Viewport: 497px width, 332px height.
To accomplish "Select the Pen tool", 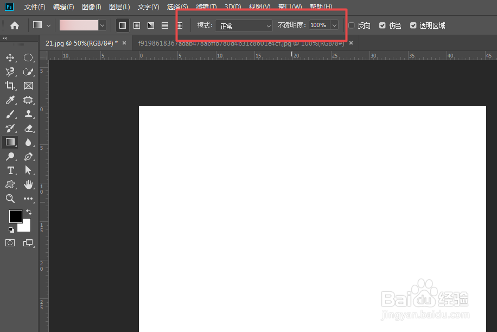I will coord(28,156).
